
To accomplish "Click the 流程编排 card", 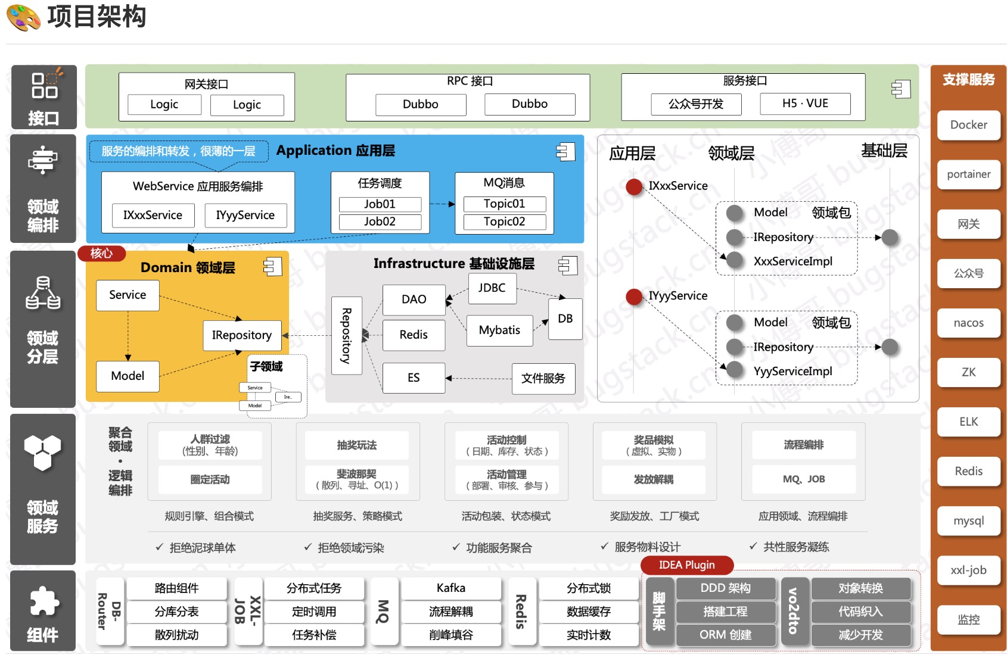I will (804, 445).
